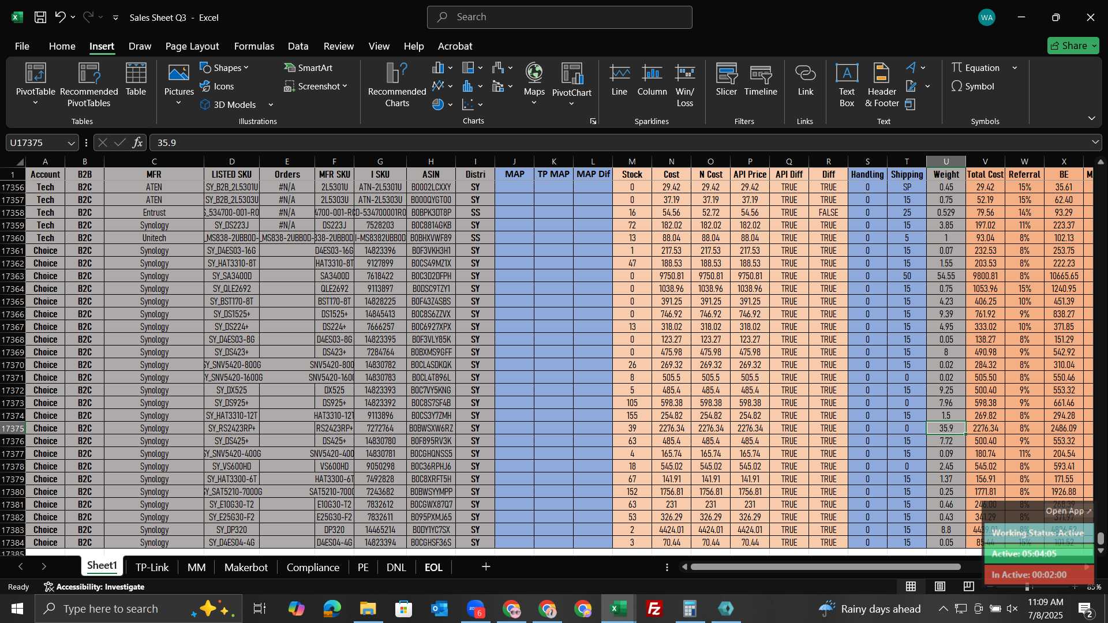This screenshot has height=623, width=1108.
Task: Open FileZilla from the taskbar
Action: [654, 609]
